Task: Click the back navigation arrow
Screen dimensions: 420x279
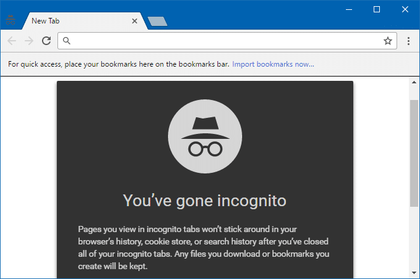Action: 12,41
